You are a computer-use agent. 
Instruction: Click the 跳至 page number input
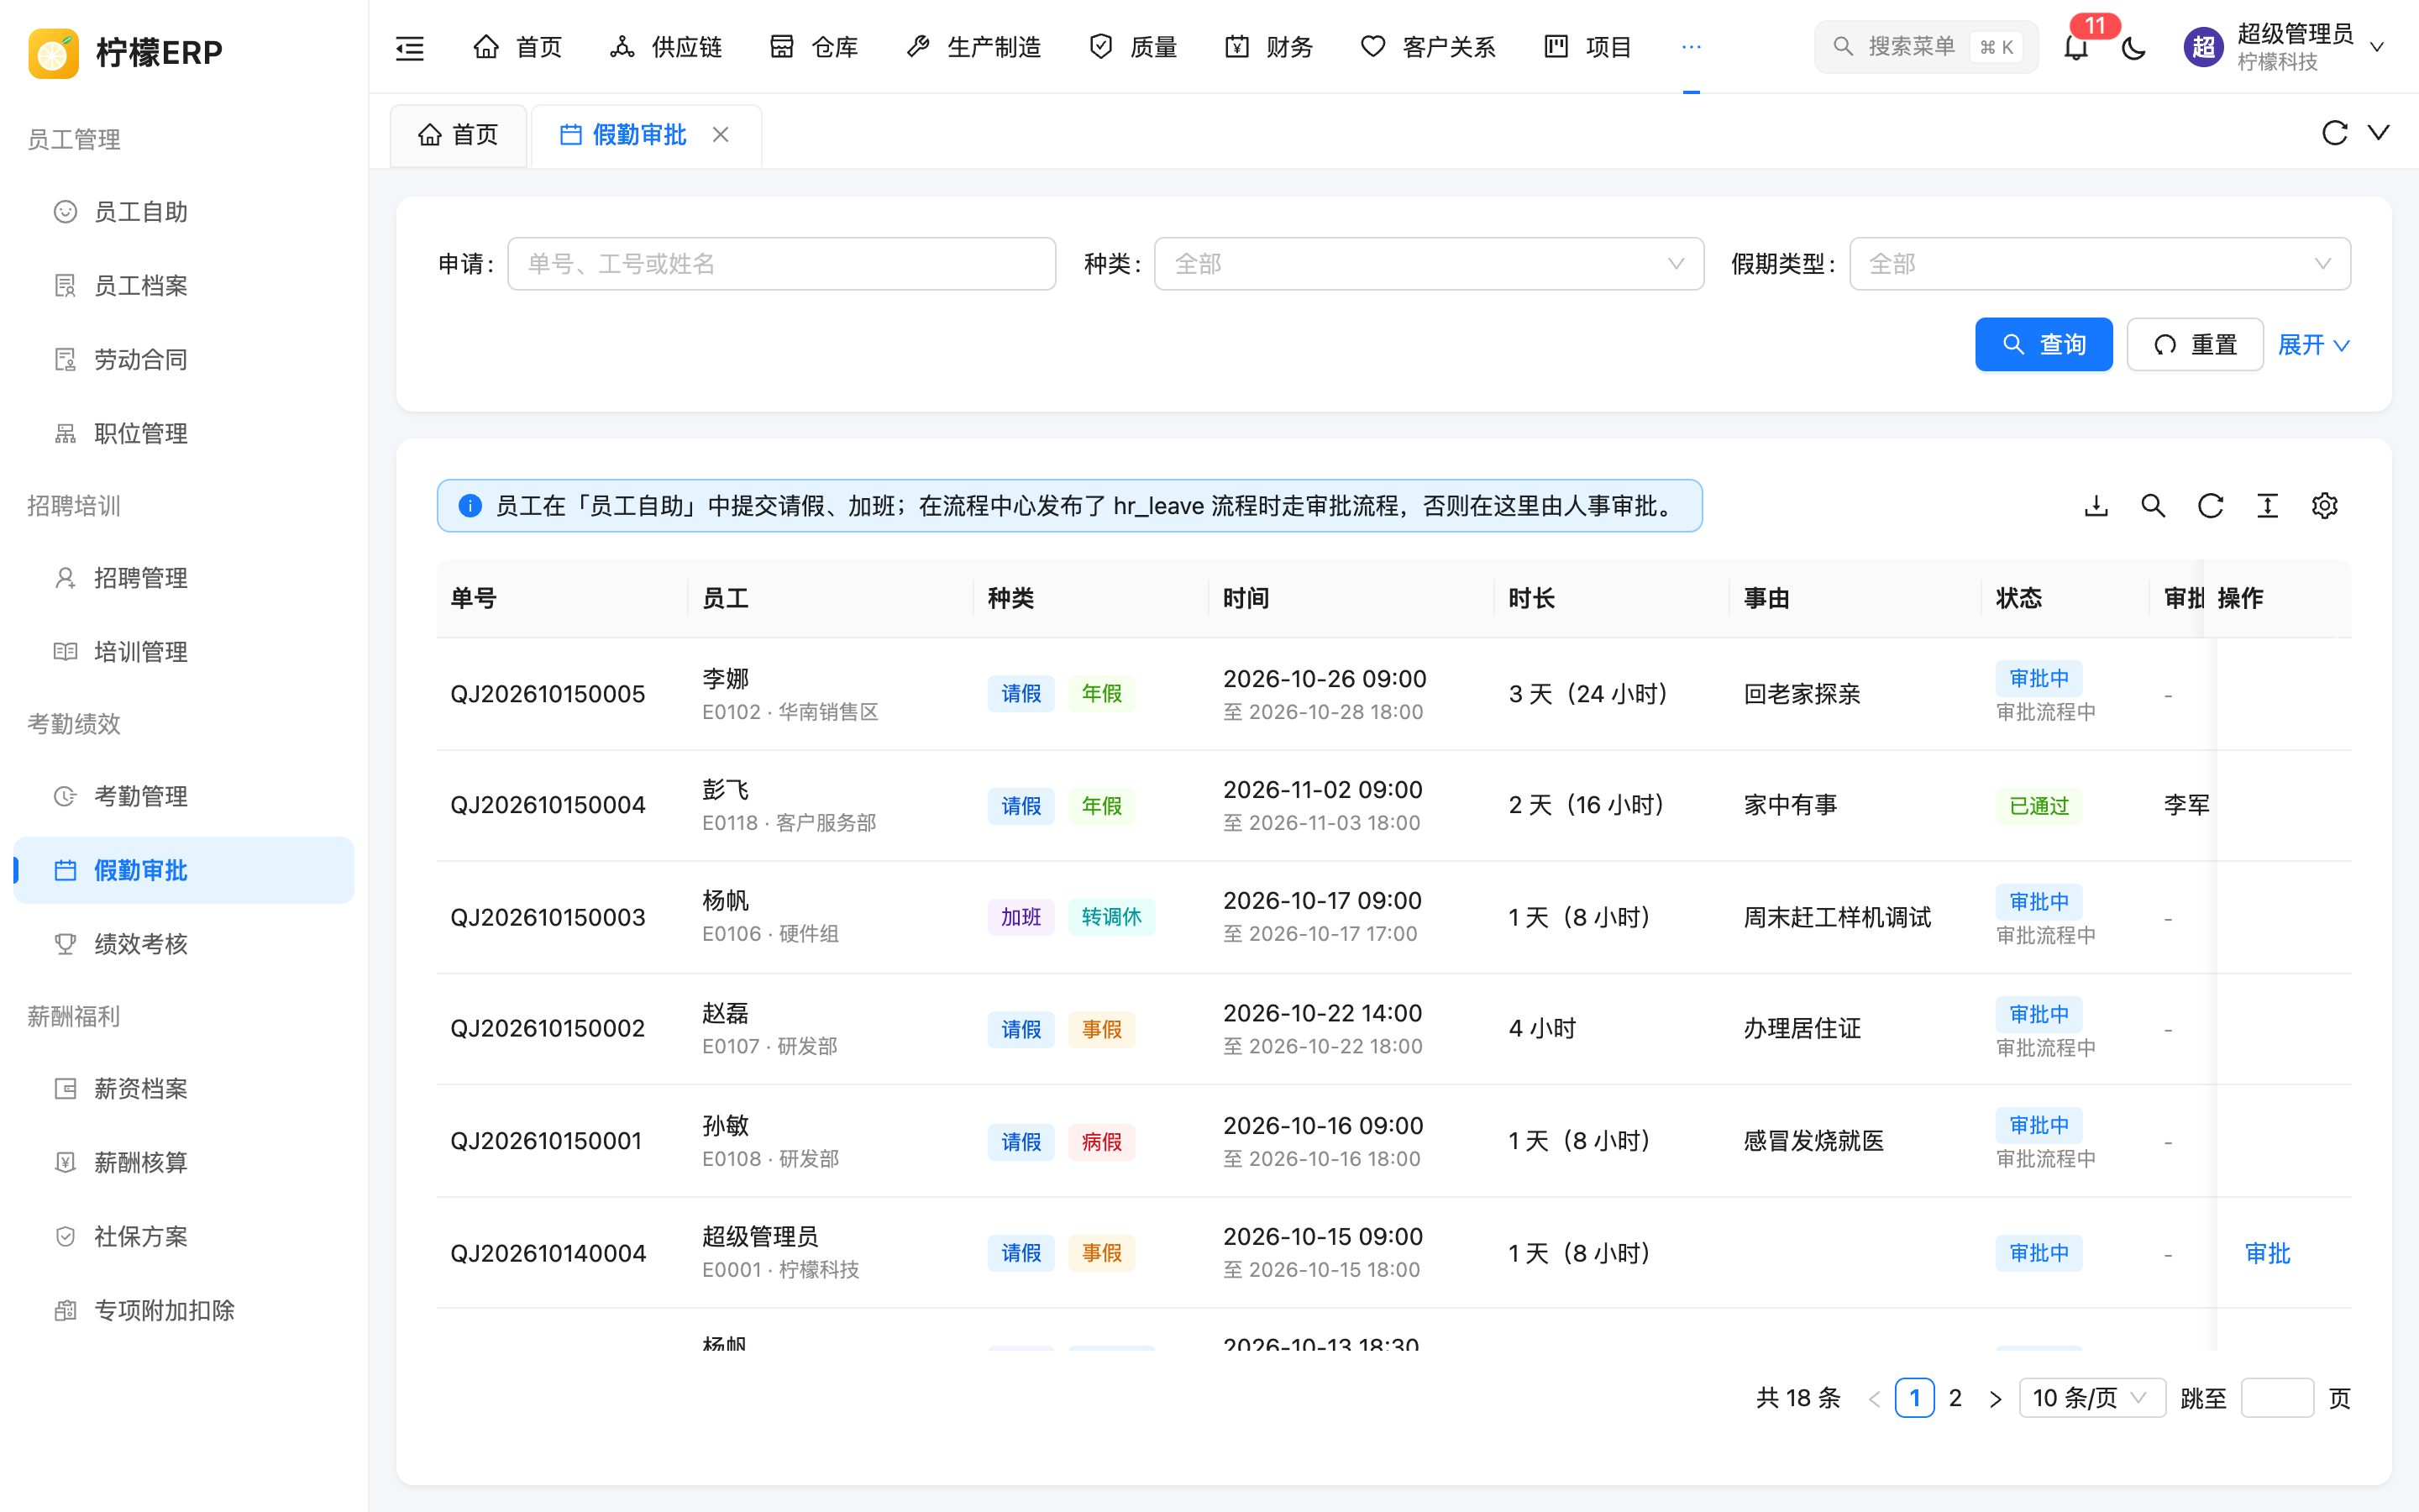point(2277,1398)
